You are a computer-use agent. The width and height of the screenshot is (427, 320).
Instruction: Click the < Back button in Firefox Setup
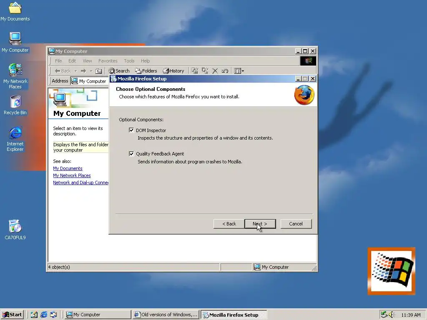click(229, 224)
